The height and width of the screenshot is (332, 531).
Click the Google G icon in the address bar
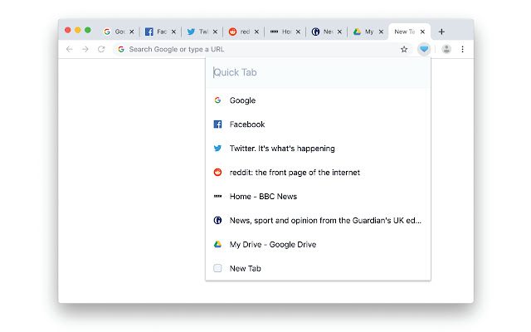[121, 49]
